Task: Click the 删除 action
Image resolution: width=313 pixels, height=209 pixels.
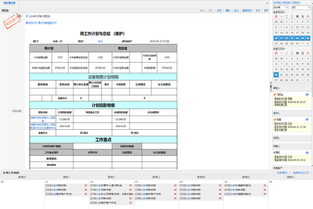Action: pos(228,11)
